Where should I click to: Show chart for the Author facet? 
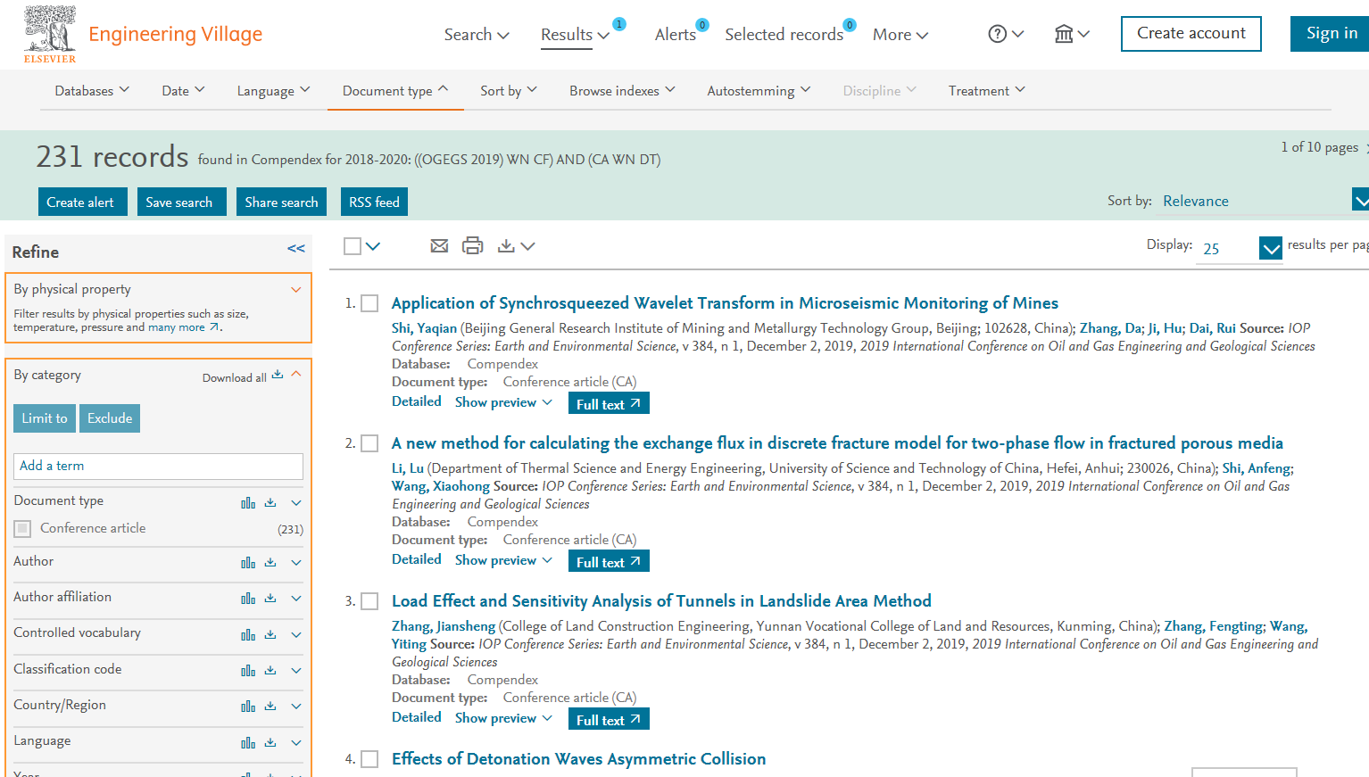point(248,563)
